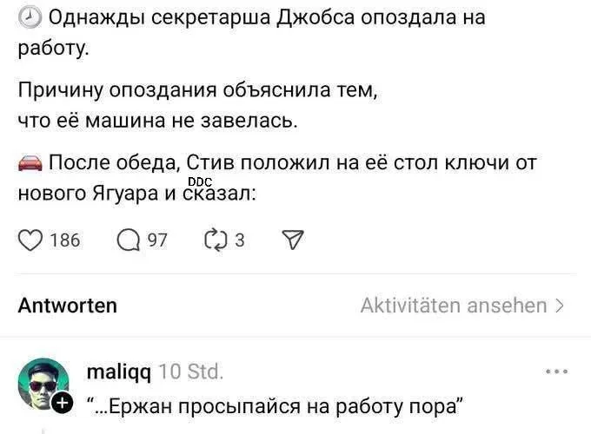Click the reply text "Ержан просыпайся на работу пора"
591x434 pixels.
pyautogui.click(x=276, y=405)
